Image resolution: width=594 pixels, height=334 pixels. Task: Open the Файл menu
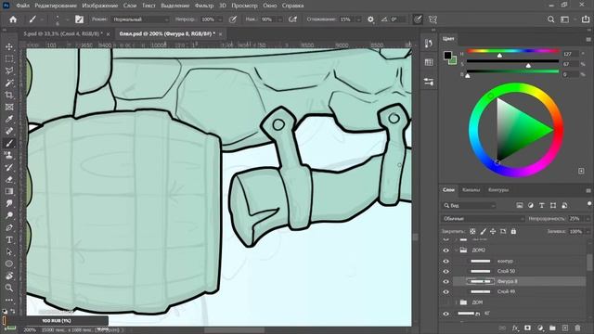pos(22,6)
